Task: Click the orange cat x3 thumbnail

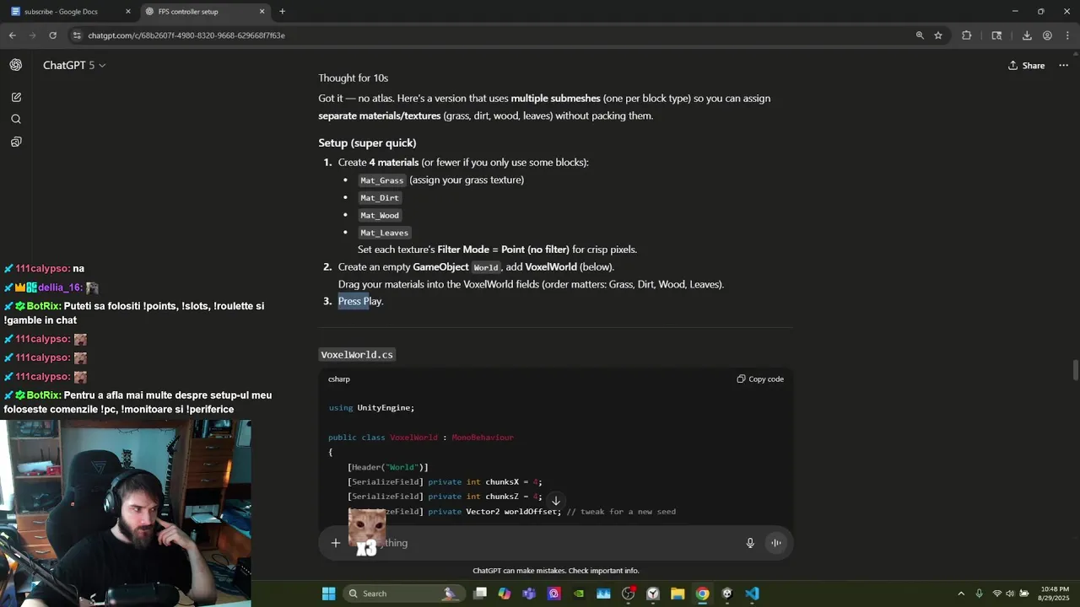Action: pyautogui.click(x=367, y=532)
